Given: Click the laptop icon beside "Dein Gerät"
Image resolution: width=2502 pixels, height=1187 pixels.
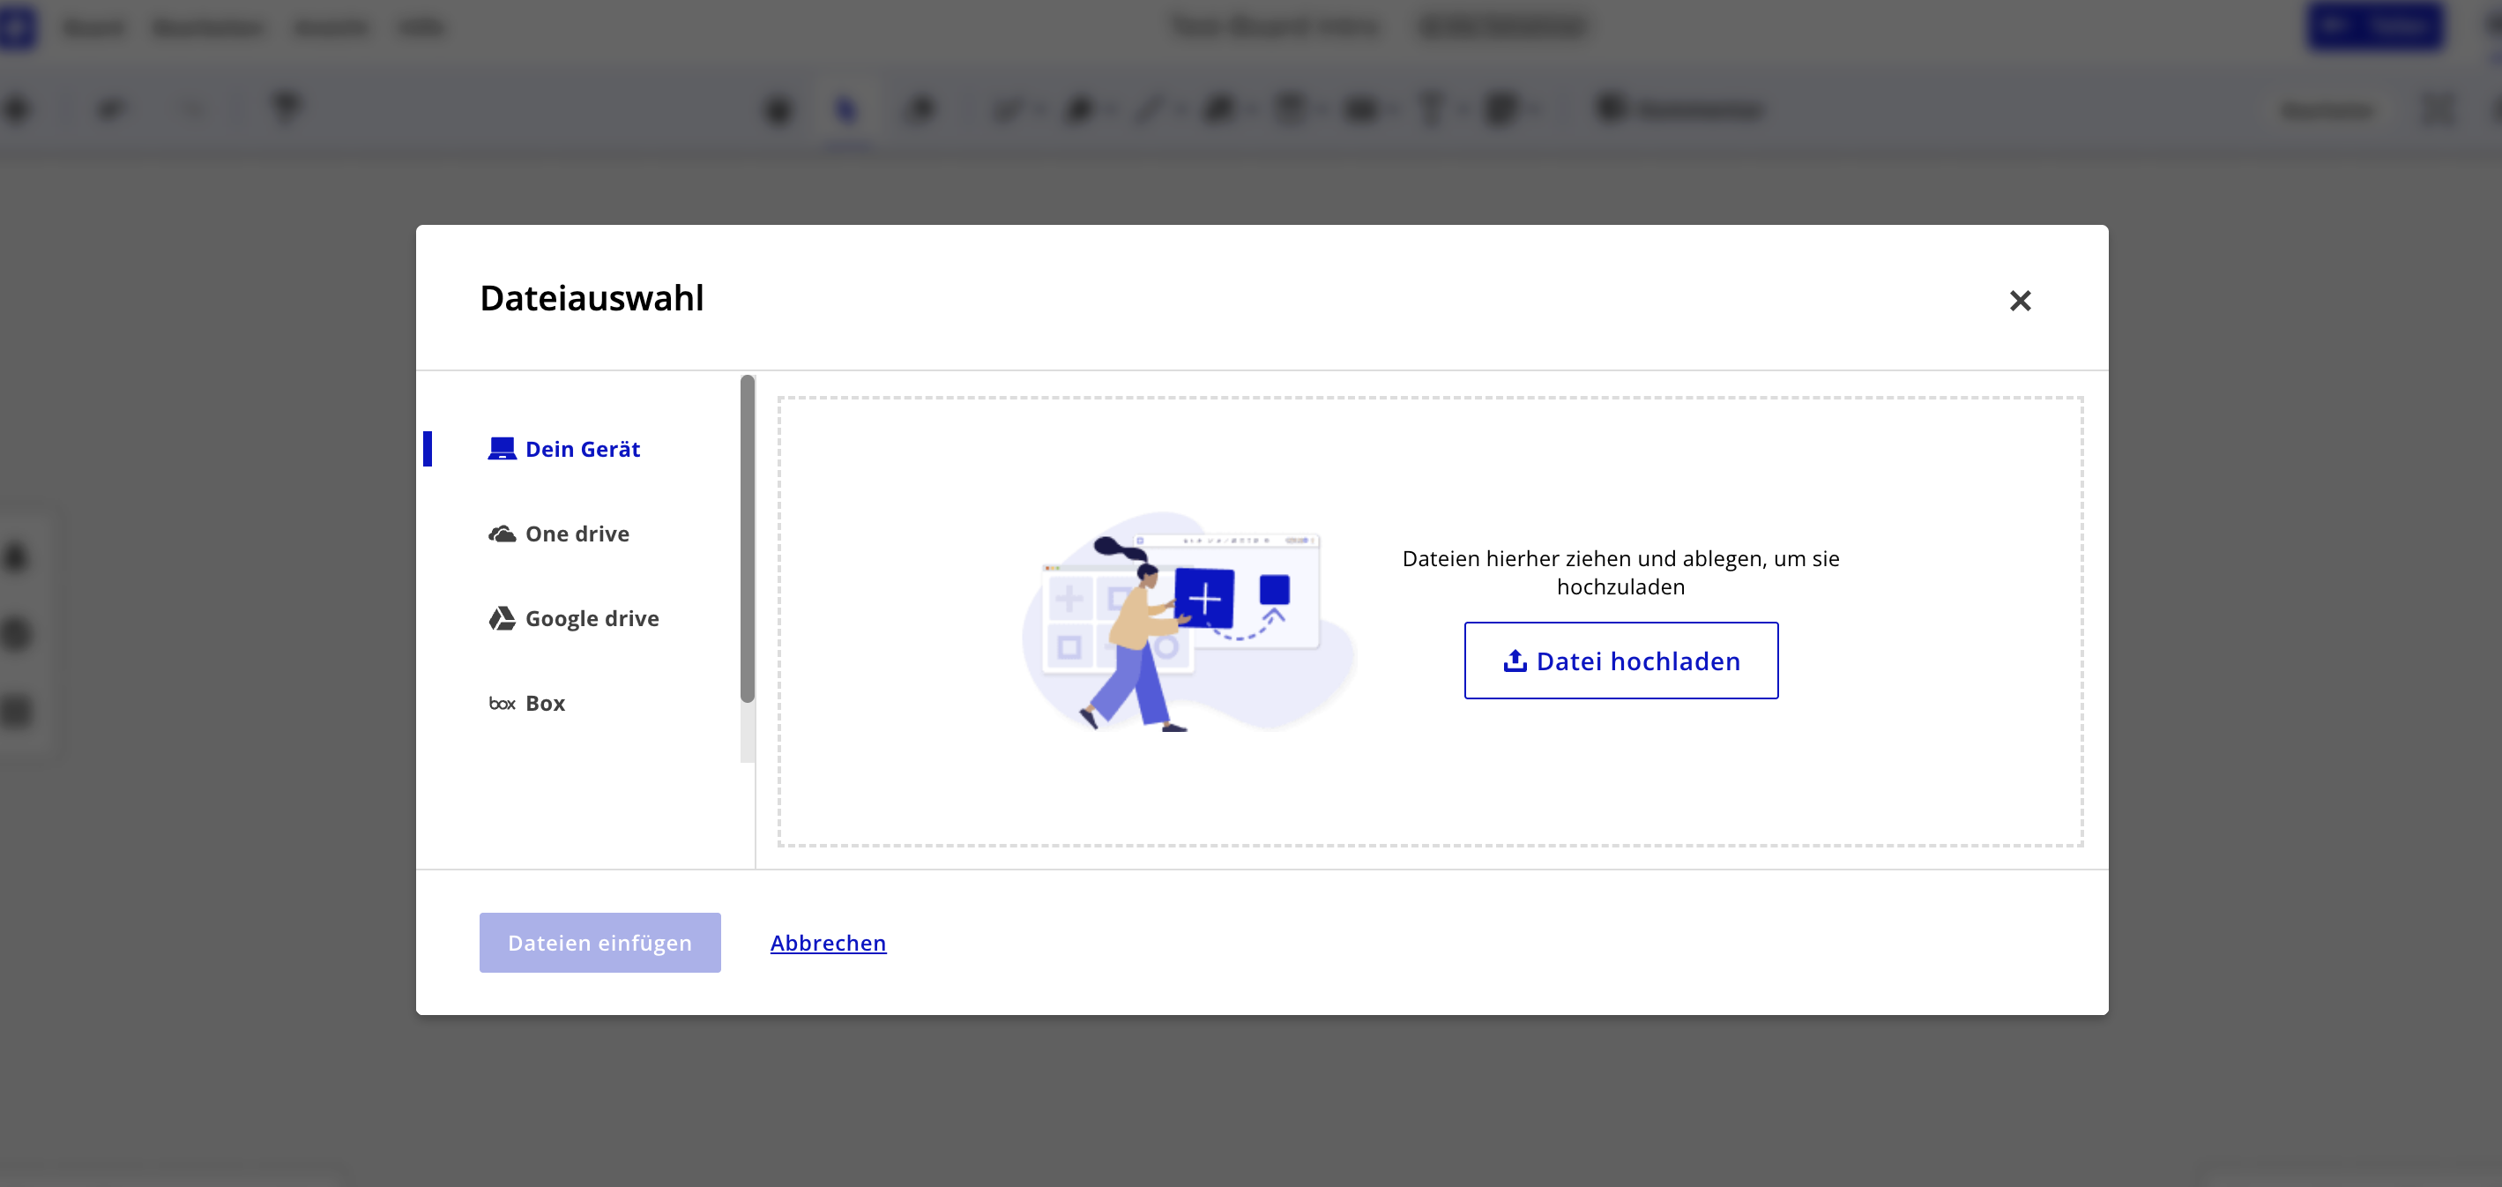Looking at the screenshot, I should (x=501, y=449).
